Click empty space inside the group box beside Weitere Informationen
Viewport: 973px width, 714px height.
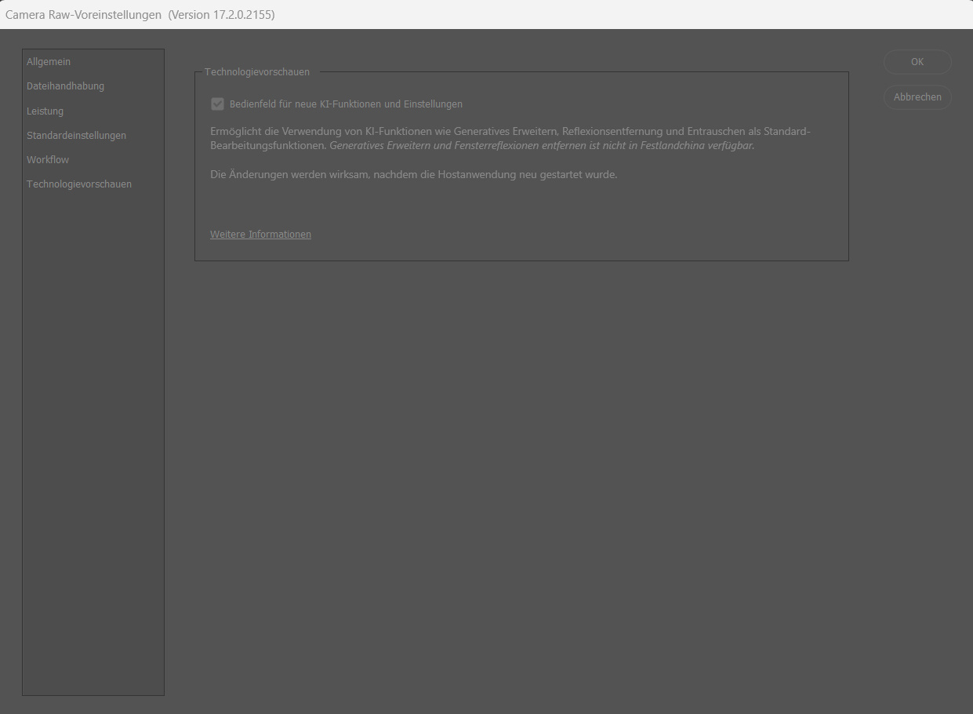(580, 235)
